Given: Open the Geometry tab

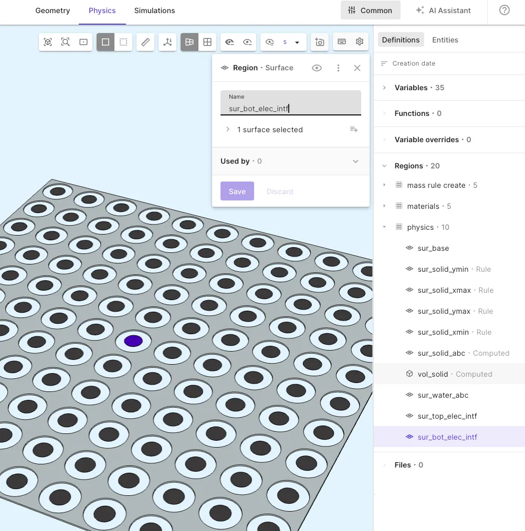Looking at the screenshot, I should pos(52,10).
